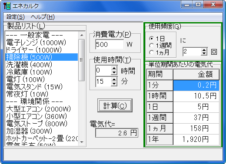226x164 pixels.
Task: Click the product list scrollbar thumb
Action: tap(82, 60)
